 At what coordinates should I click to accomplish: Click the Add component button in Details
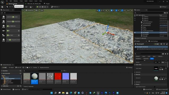coord(157,44)
